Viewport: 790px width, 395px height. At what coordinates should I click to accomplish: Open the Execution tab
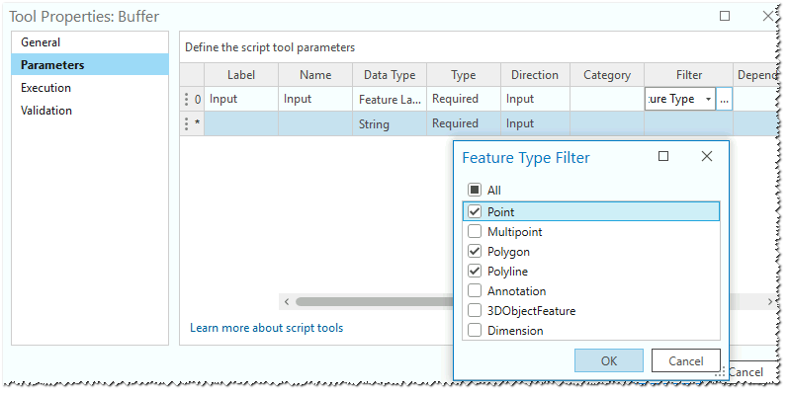pyautogui.click(x=45, y=88)
